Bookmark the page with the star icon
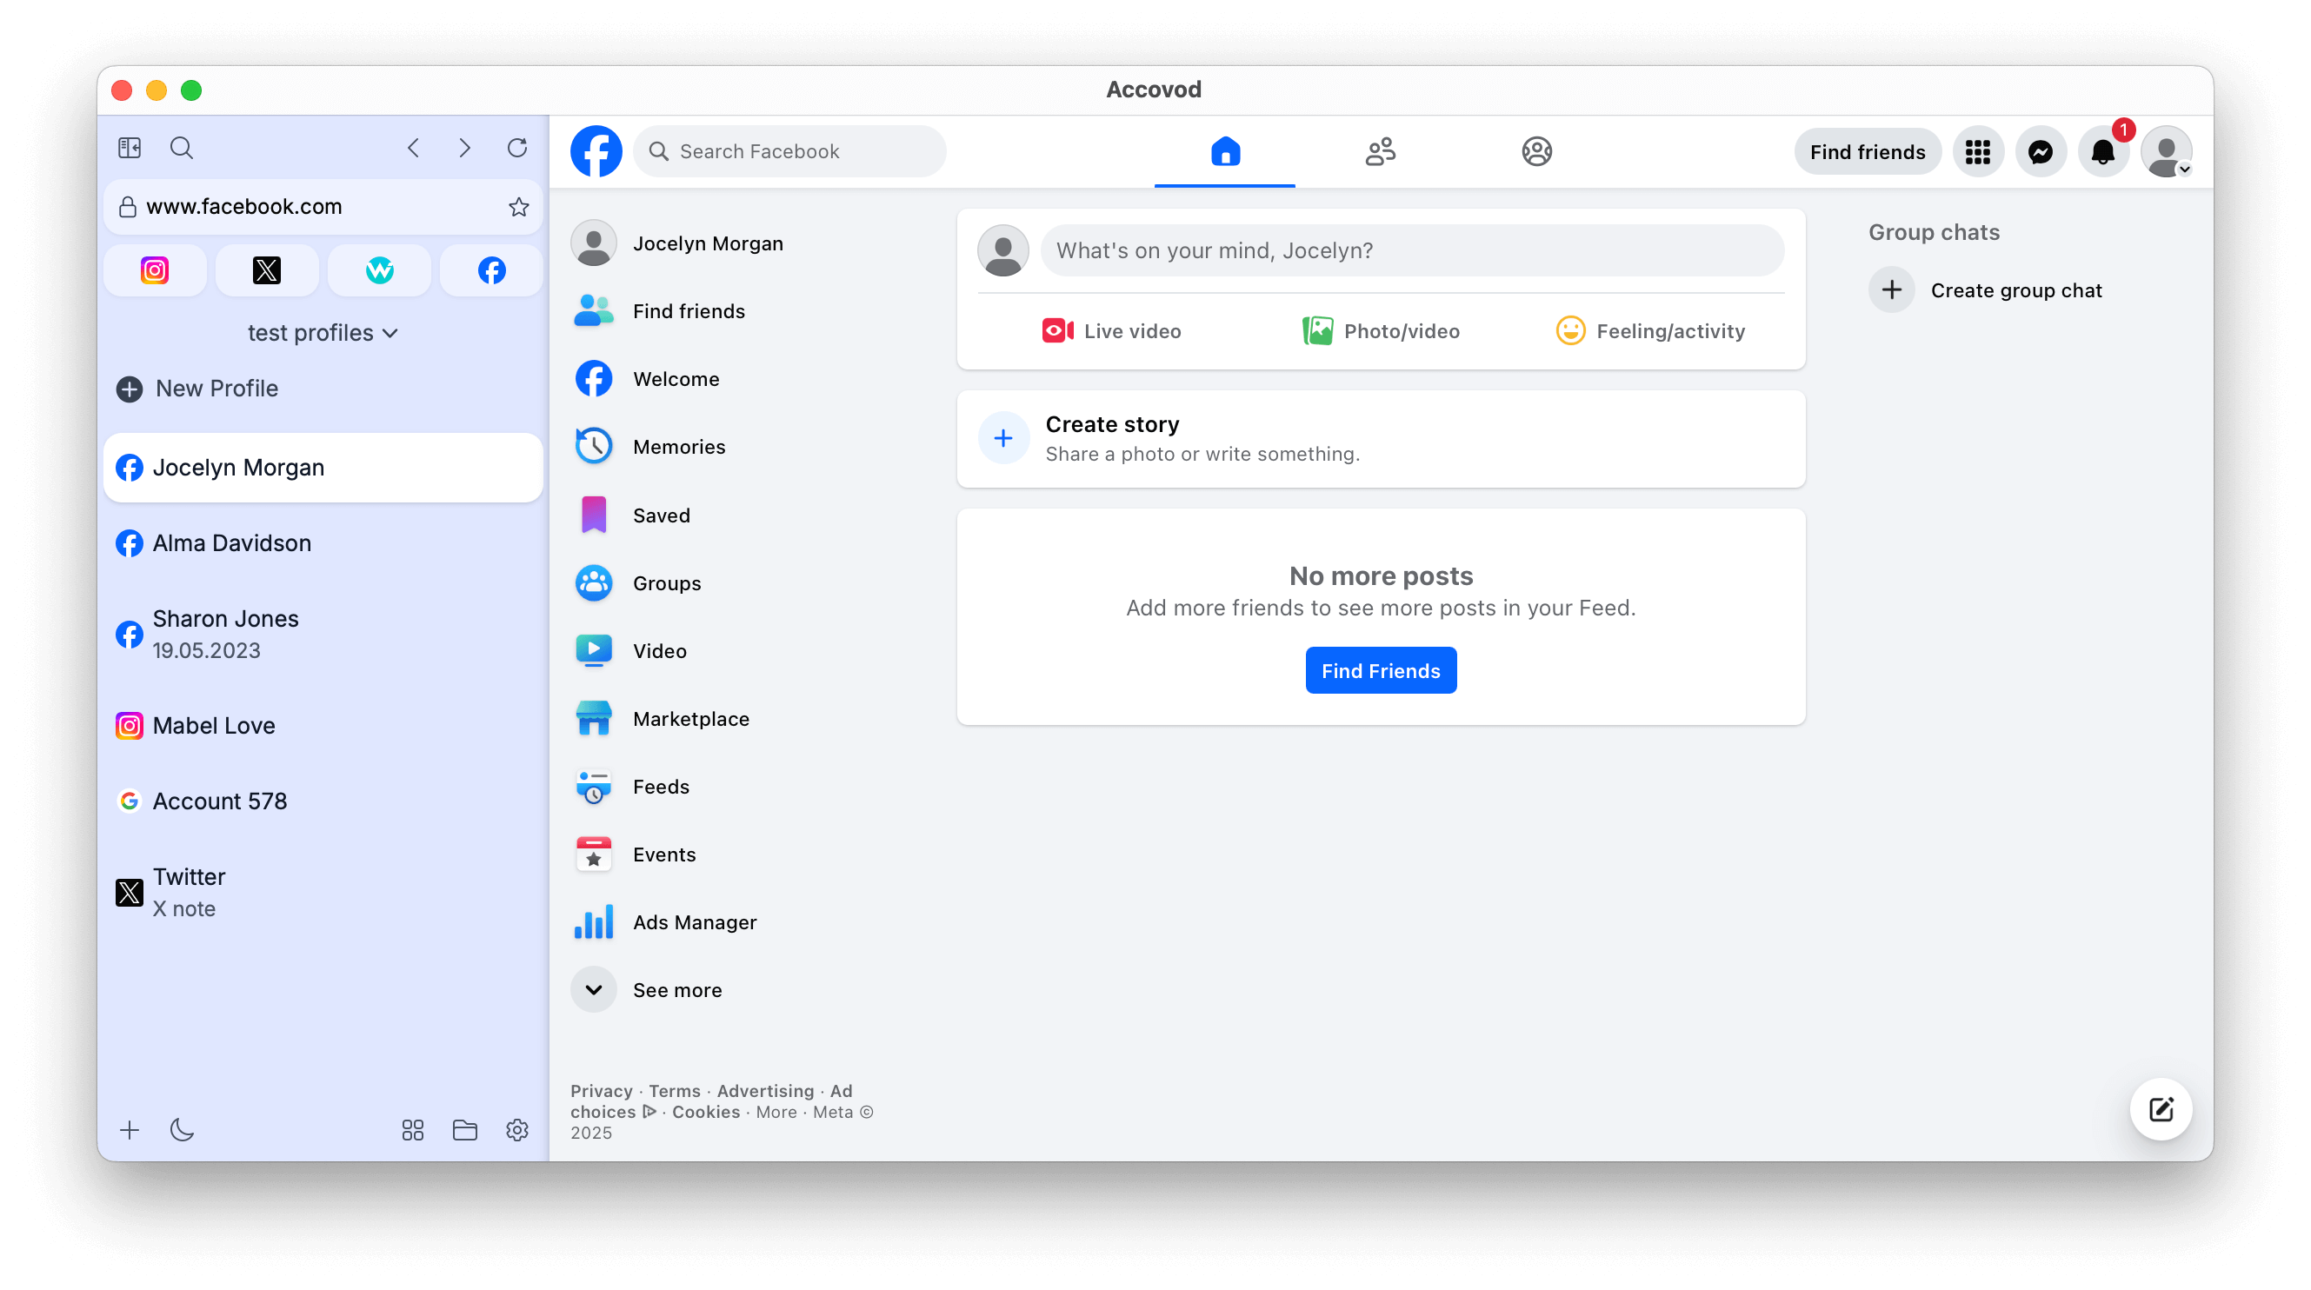 [x=518, y=207]
